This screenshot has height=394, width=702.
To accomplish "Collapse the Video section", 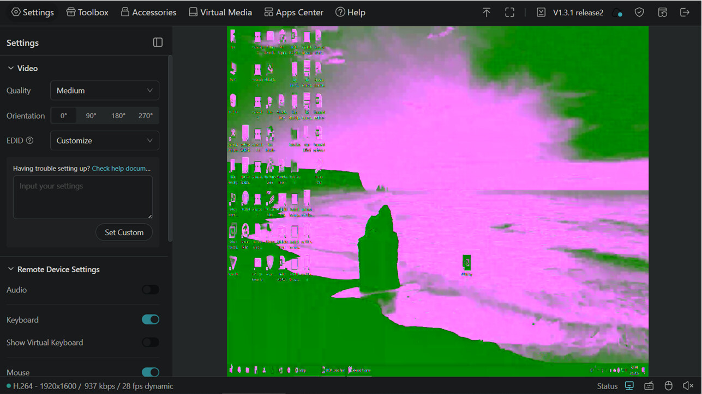I will pyautogui.click(x=22, y=68).
